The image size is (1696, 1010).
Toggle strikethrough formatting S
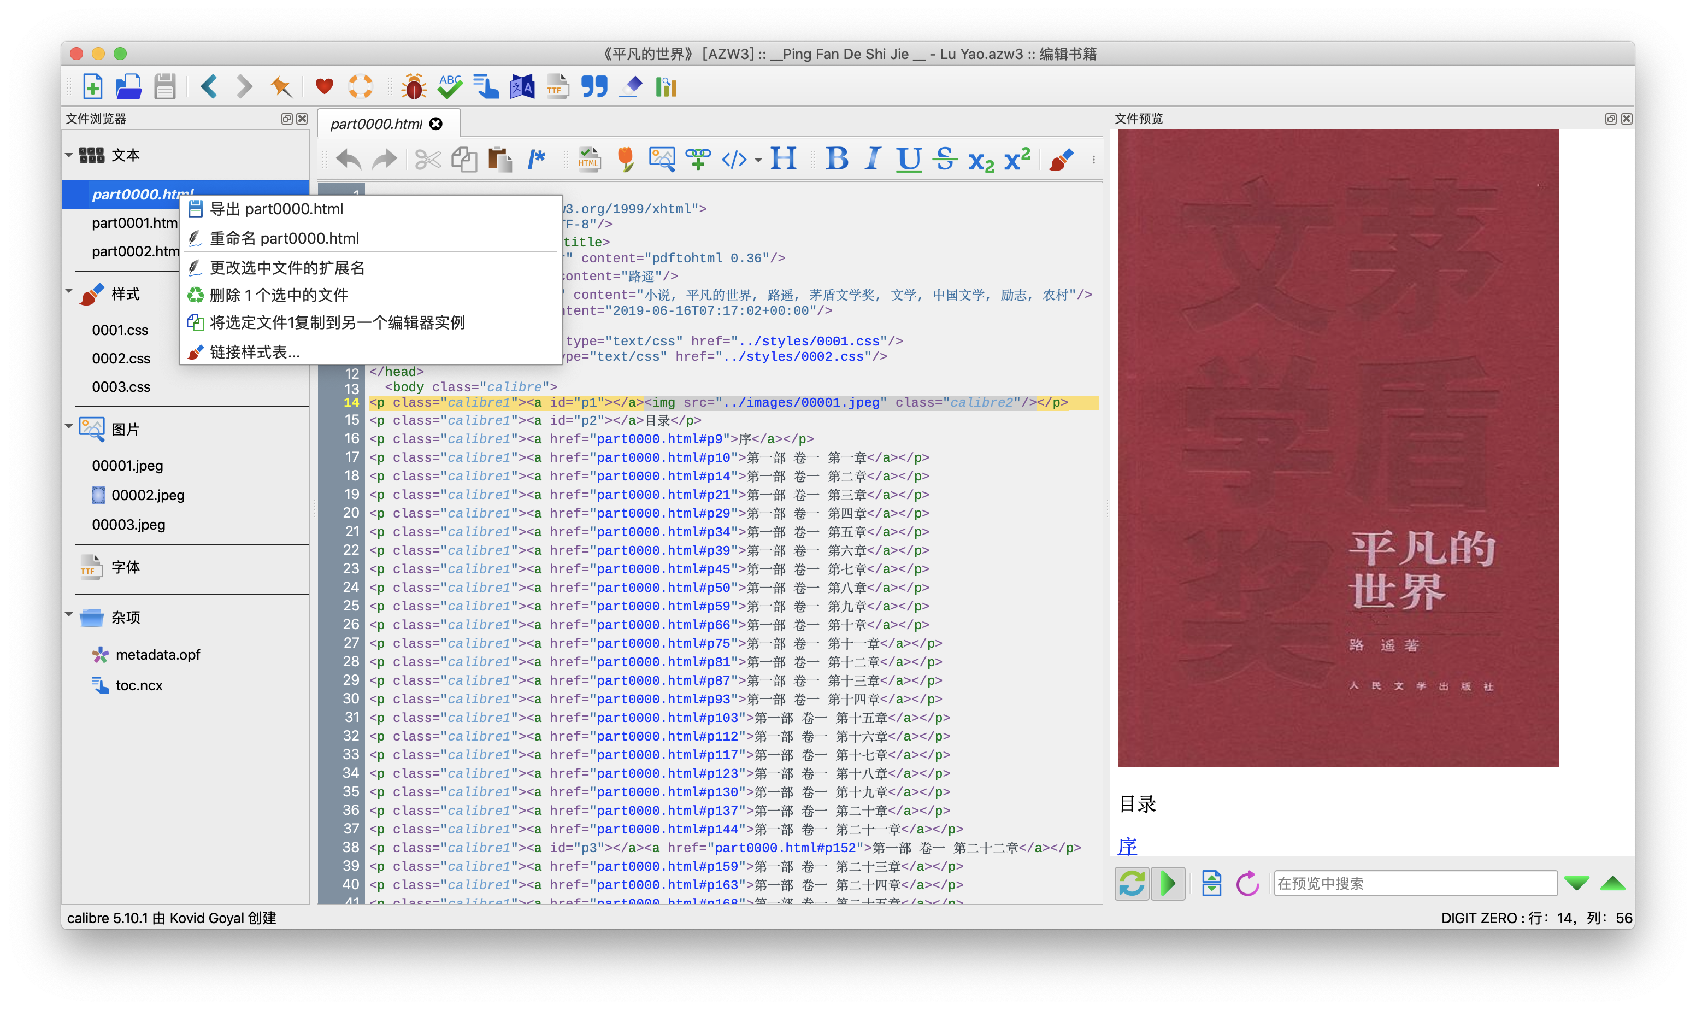(x=945, y=160)
